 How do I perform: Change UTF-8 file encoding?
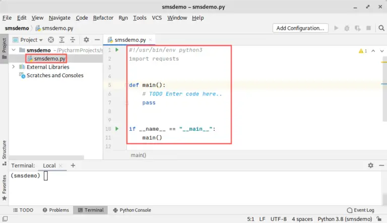278,219
